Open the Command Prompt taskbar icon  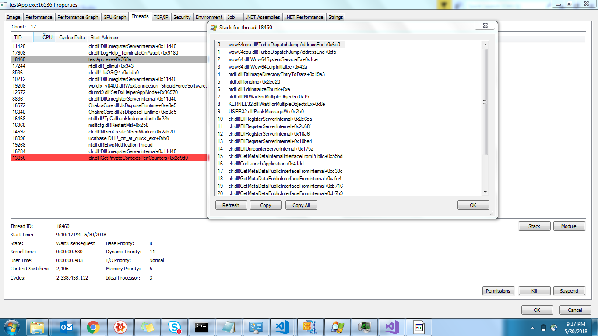pos(201,327)
